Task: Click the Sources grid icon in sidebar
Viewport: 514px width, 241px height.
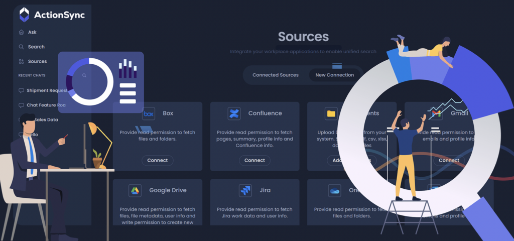Action: click(x=21, y=61)
